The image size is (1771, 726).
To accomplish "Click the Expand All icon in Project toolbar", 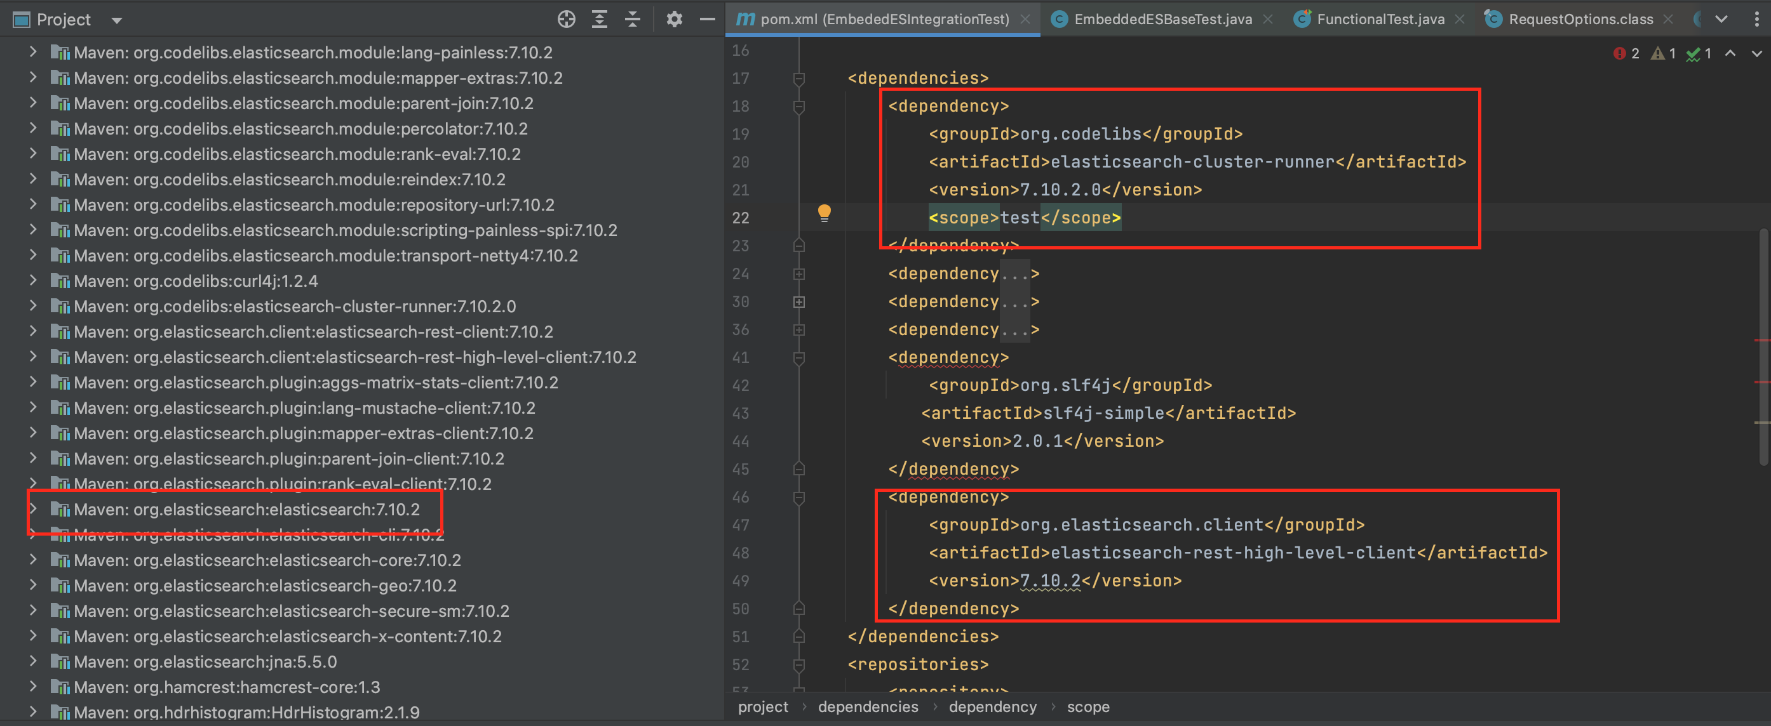I will [599, 18].
